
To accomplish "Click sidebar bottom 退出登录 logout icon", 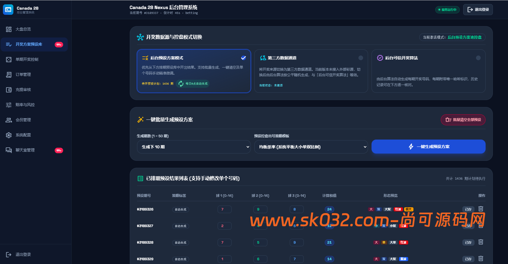I will click(x=9, y=255).
